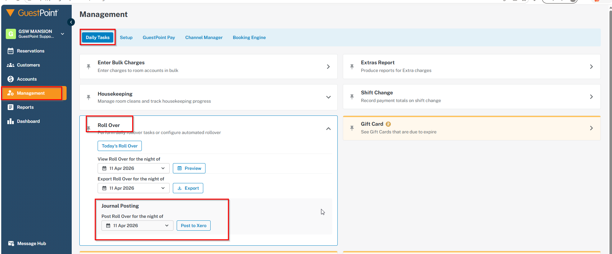Collapse the sidebar with the arrow button

pyautogui.click(x=71, y=22)
